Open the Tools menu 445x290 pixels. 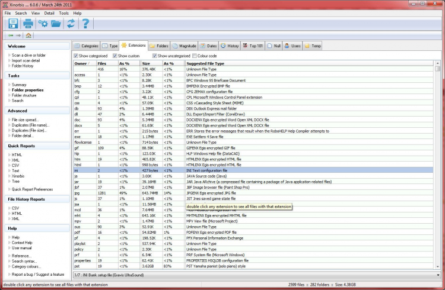point(63,12)
